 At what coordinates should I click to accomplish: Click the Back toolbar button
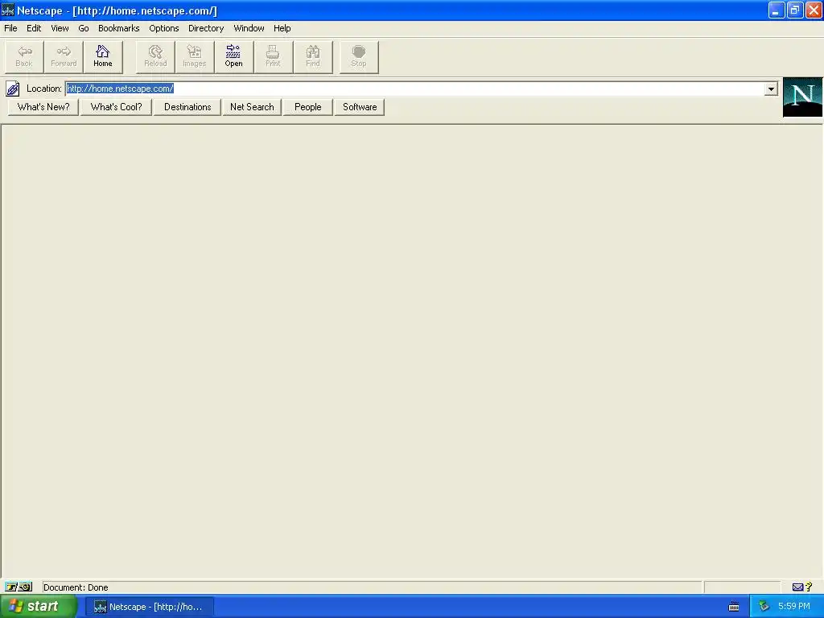click(24, 57)
